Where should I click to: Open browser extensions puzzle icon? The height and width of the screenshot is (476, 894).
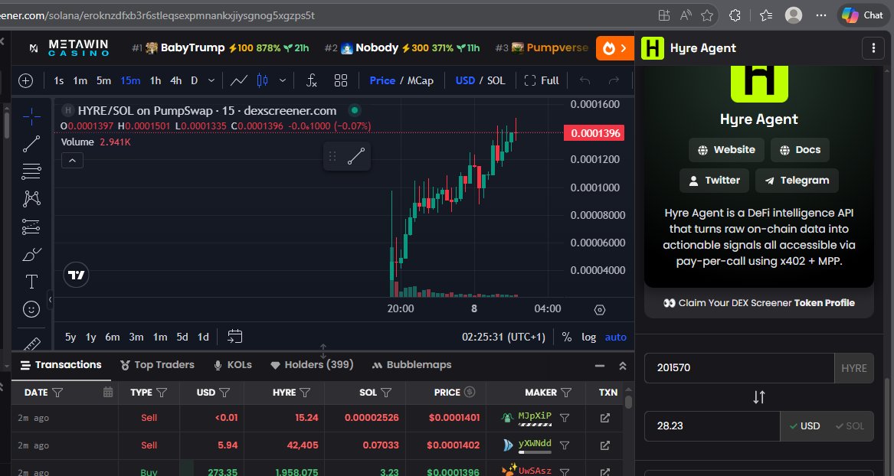[735, 15]
